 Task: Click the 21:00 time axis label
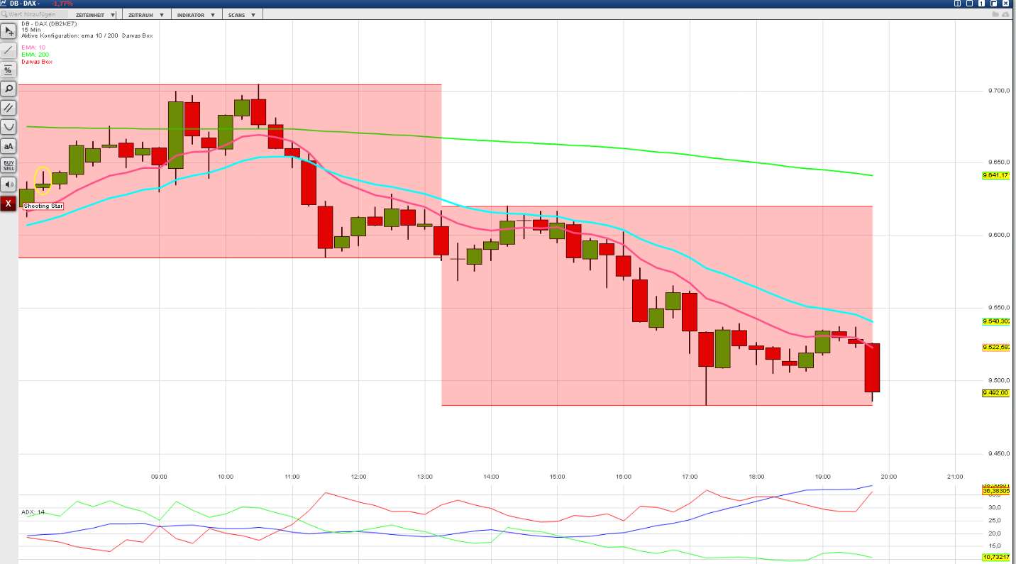956,477
